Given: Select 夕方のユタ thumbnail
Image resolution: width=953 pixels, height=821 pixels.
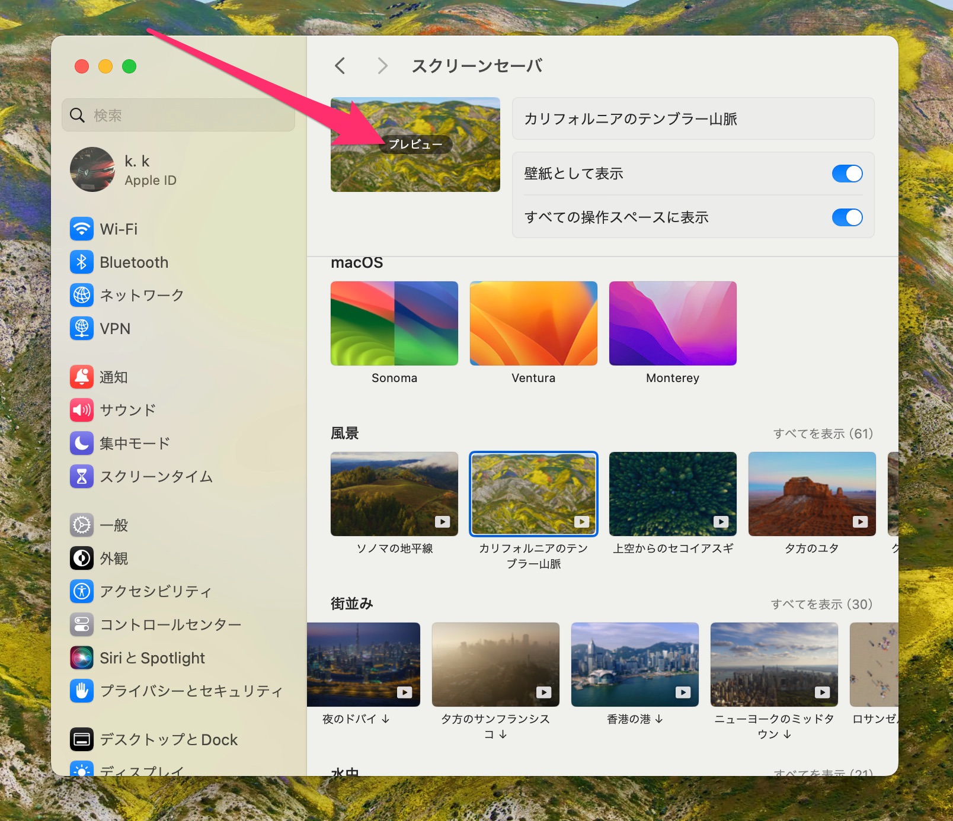Looking at the screenshot, I should click(812, 494).
